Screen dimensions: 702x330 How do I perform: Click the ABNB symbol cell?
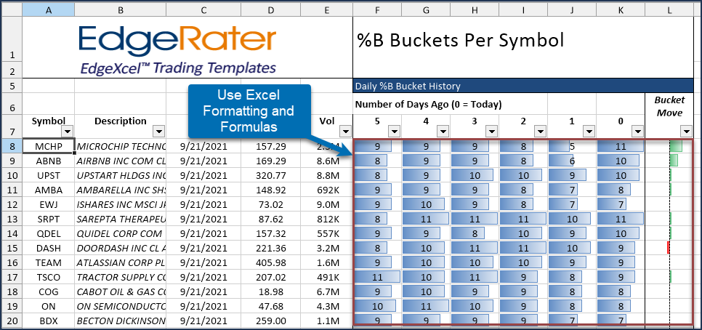pyautogui.click(x=49, y=161)
